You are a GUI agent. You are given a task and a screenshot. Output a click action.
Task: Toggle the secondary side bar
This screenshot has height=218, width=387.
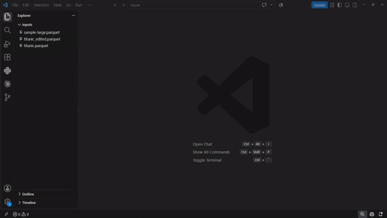point(355,5)
